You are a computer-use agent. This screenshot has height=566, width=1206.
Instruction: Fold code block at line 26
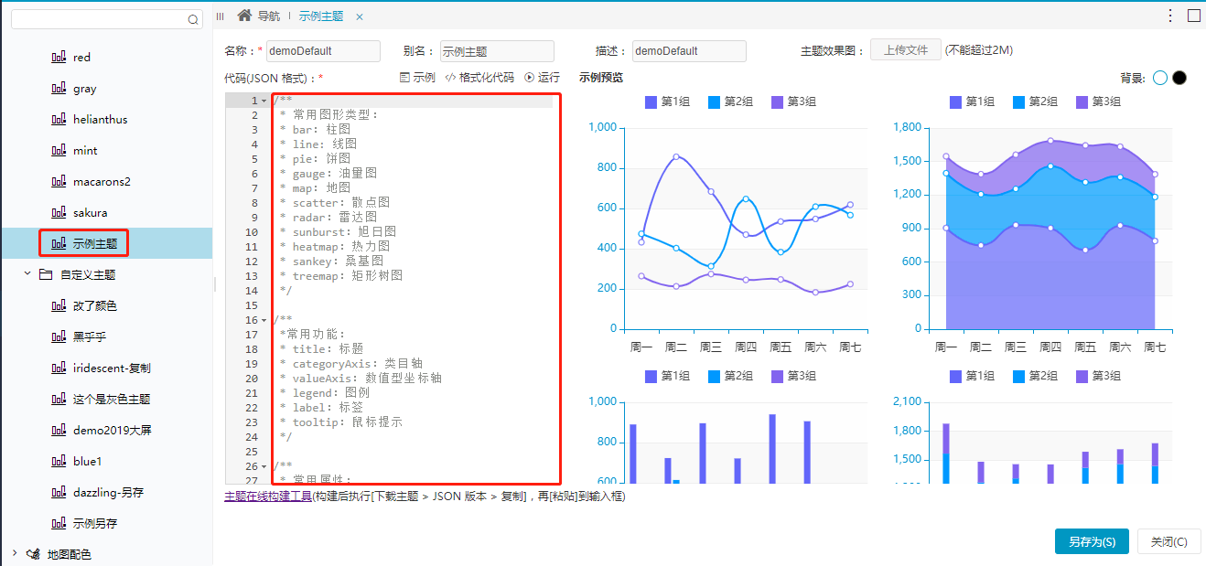tap(264, 466)
